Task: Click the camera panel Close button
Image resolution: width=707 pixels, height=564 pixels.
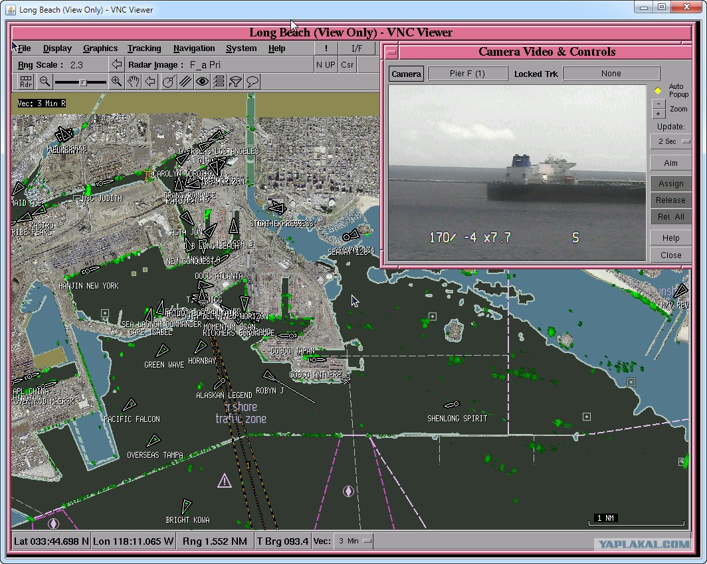Action: coord(670,255)
